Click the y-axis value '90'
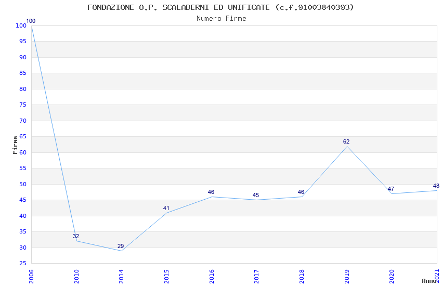 23,57
